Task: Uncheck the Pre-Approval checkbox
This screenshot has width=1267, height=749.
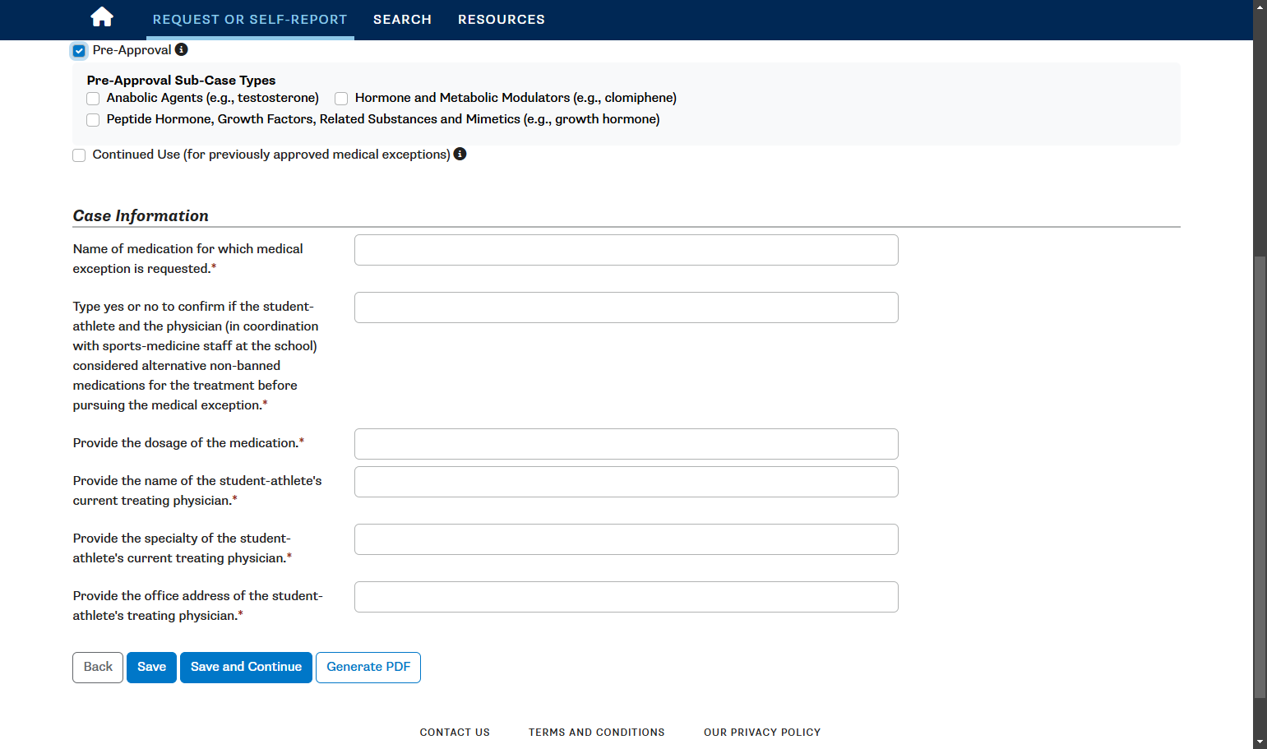Action: coord(79,51)
